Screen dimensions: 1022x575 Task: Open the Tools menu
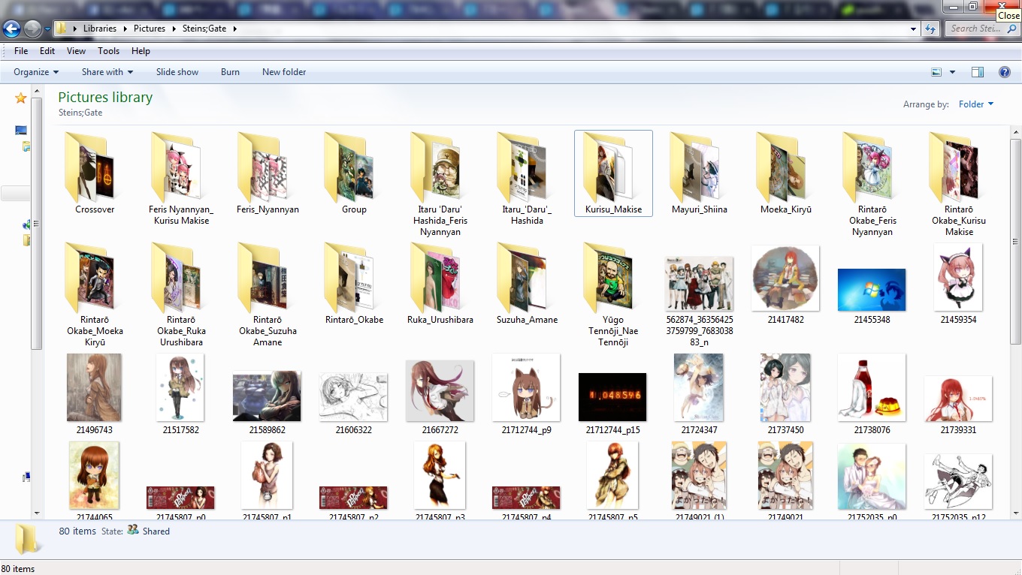pos(108,51)
